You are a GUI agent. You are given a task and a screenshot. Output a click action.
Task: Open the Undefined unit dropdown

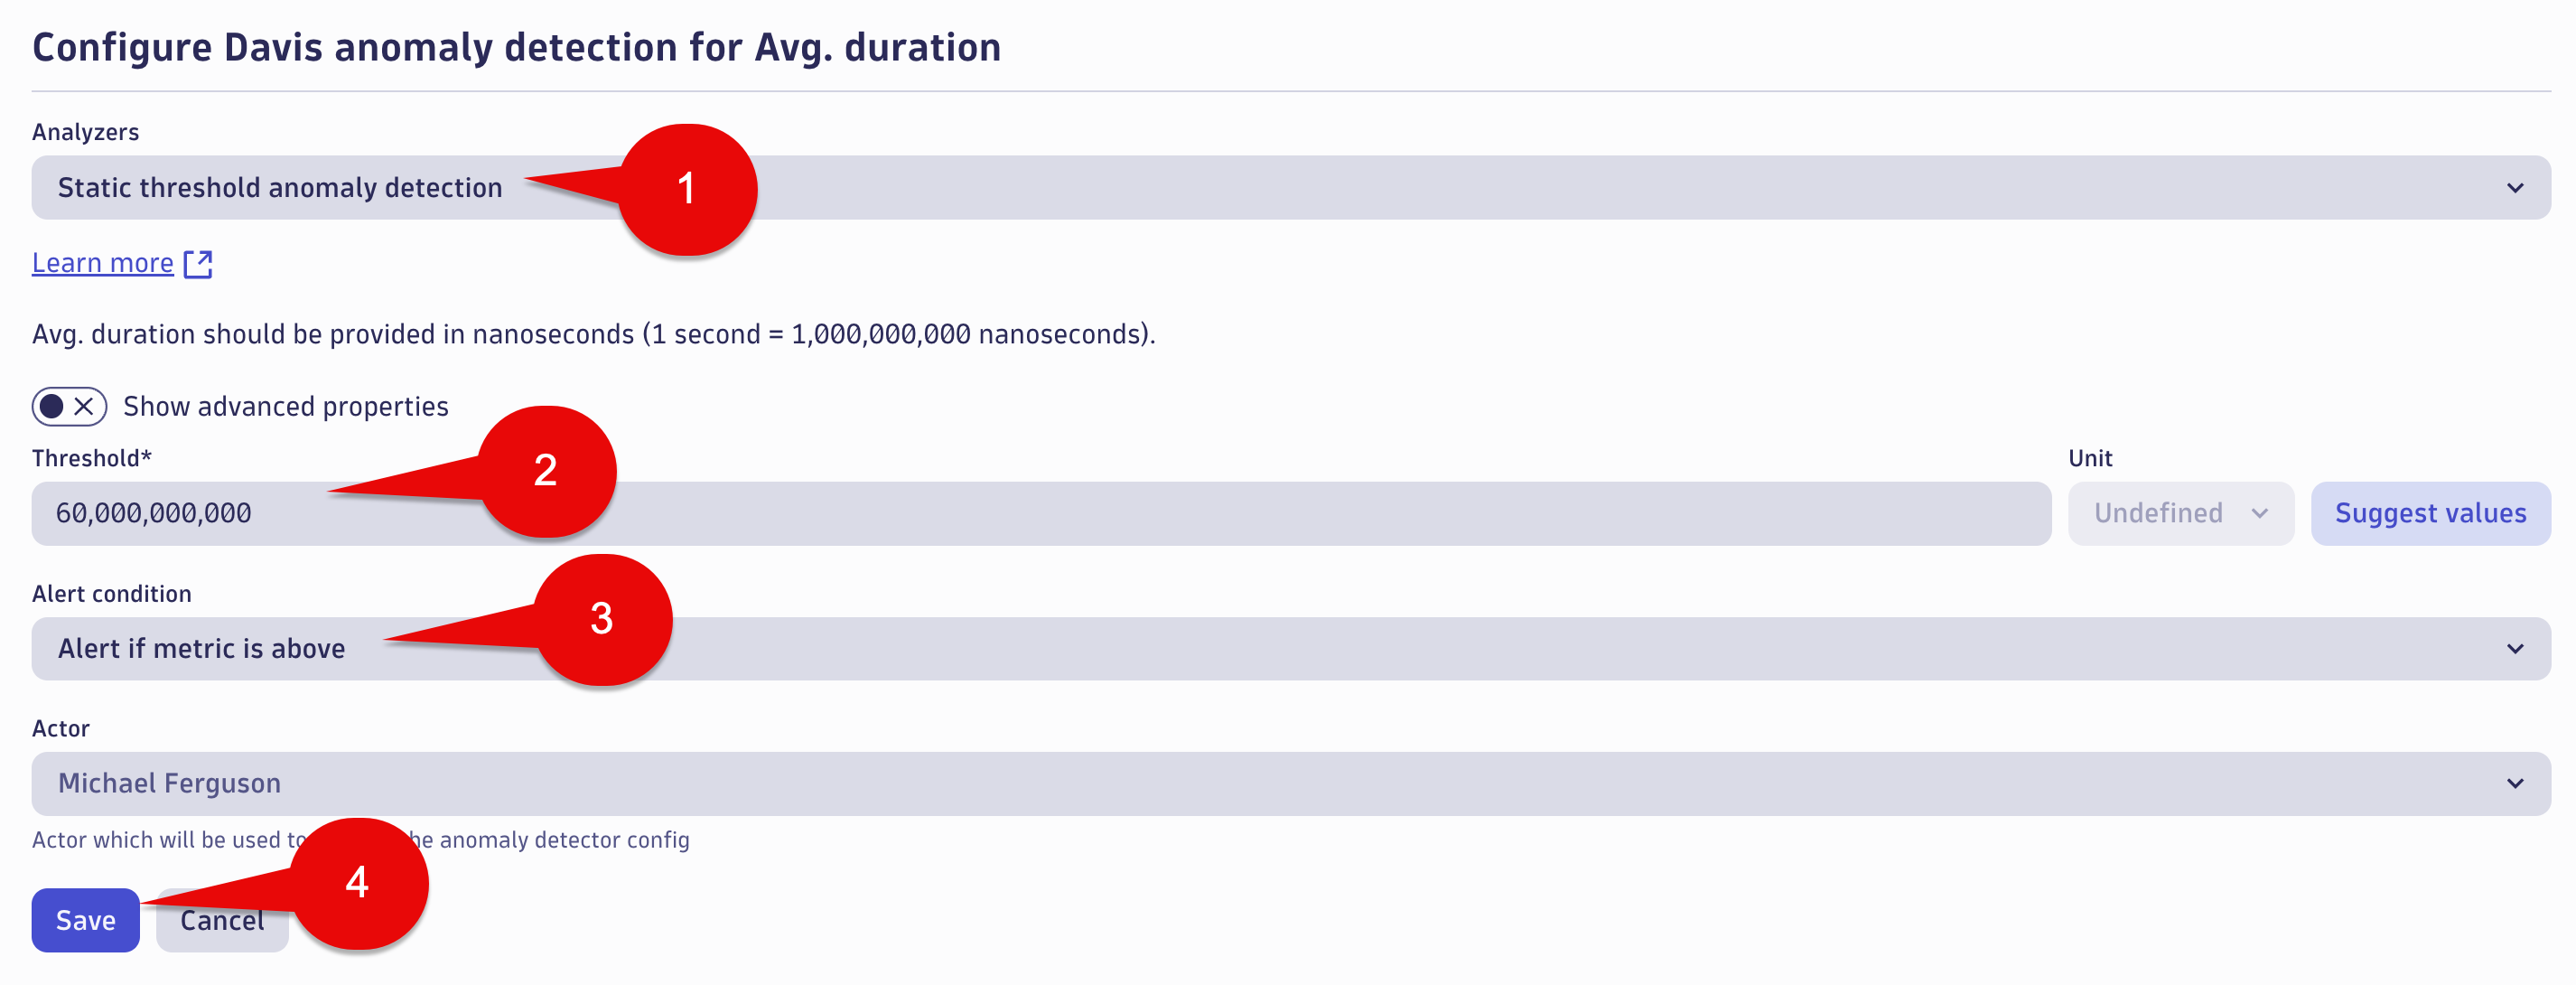(x=2180, y=514)
